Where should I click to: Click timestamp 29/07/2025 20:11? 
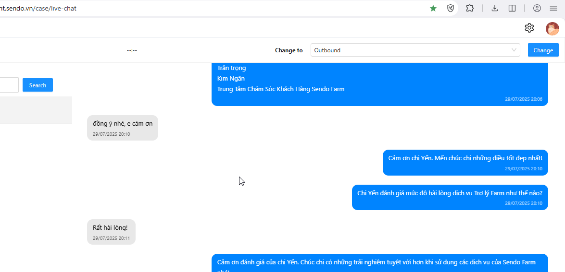[111, 238]
